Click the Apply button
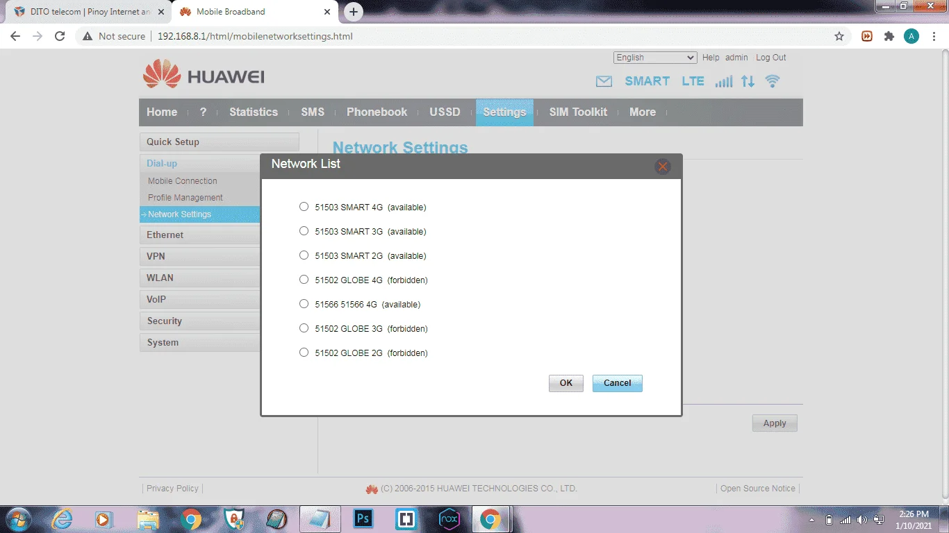The height and width of the screenshot is (533, 949). coord(775,423)
